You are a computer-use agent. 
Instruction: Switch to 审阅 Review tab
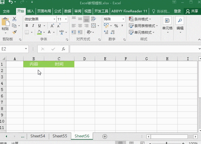coord(78,11)
